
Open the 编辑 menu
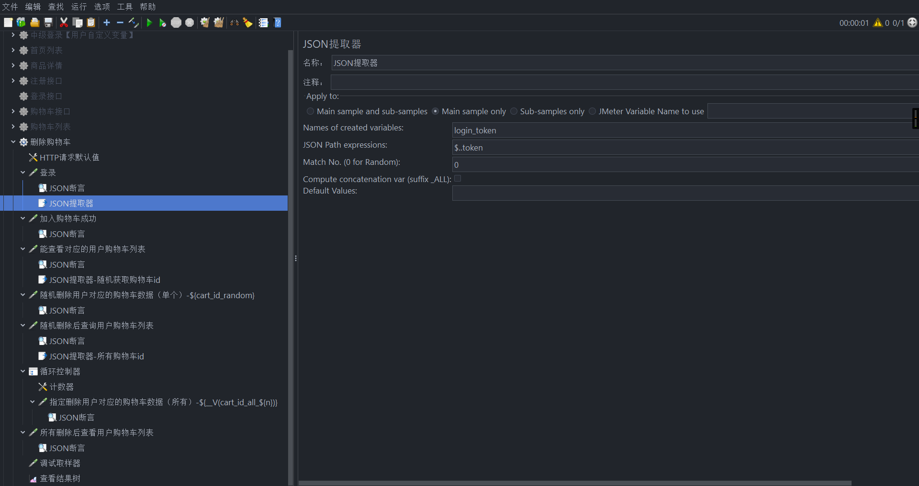coord(33,7)
